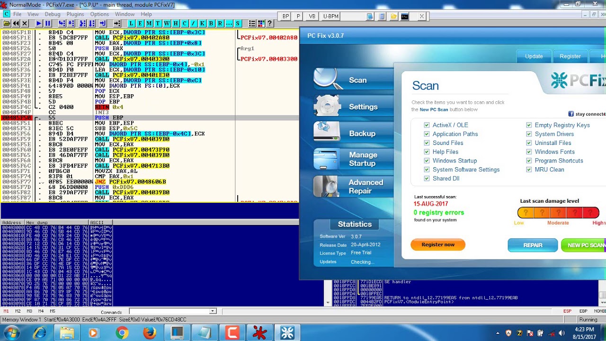
Task: Switch to PC Fix Register tab
Action: 570,56
